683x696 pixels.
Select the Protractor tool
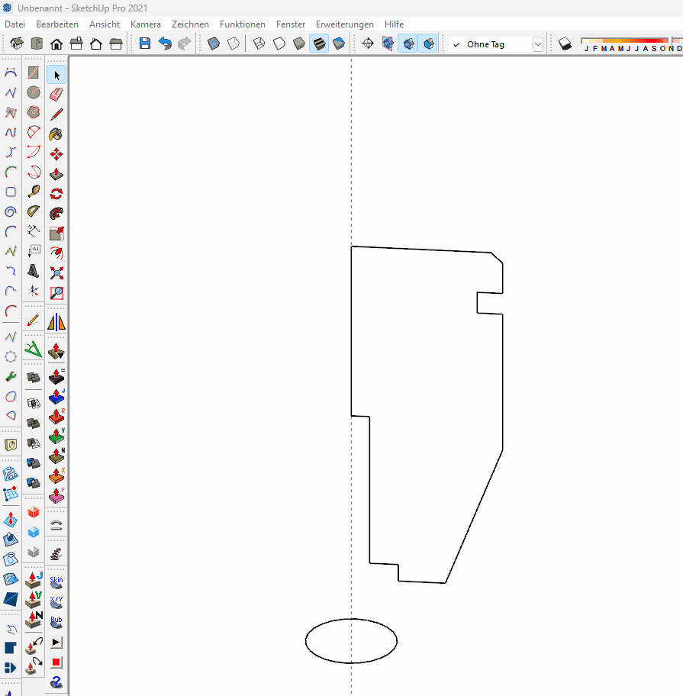tap(34, 213)
